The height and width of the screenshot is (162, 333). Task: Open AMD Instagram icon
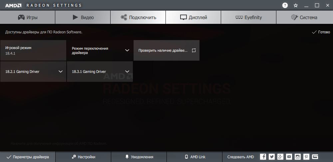point(298,157)
